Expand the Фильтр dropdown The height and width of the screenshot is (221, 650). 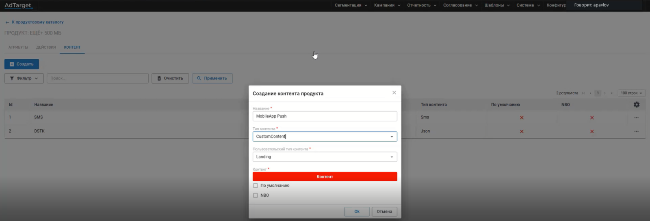[24, 78]
